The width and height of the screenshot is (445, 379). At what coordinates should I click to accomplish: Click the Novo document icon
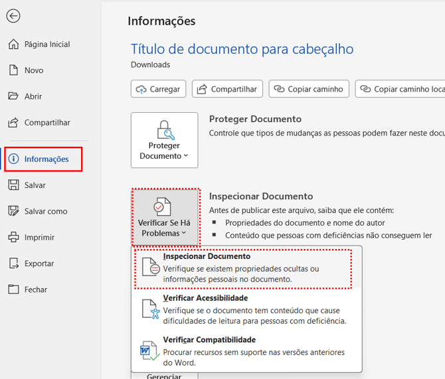(13, 70)
